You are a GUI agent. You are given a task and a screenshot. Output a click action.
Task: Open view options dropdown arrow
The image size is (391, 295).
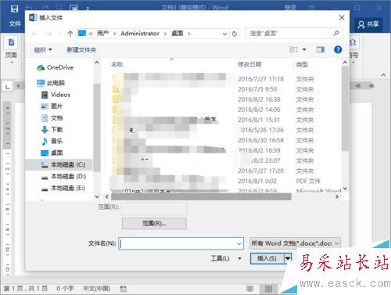[x=304, y=49]
